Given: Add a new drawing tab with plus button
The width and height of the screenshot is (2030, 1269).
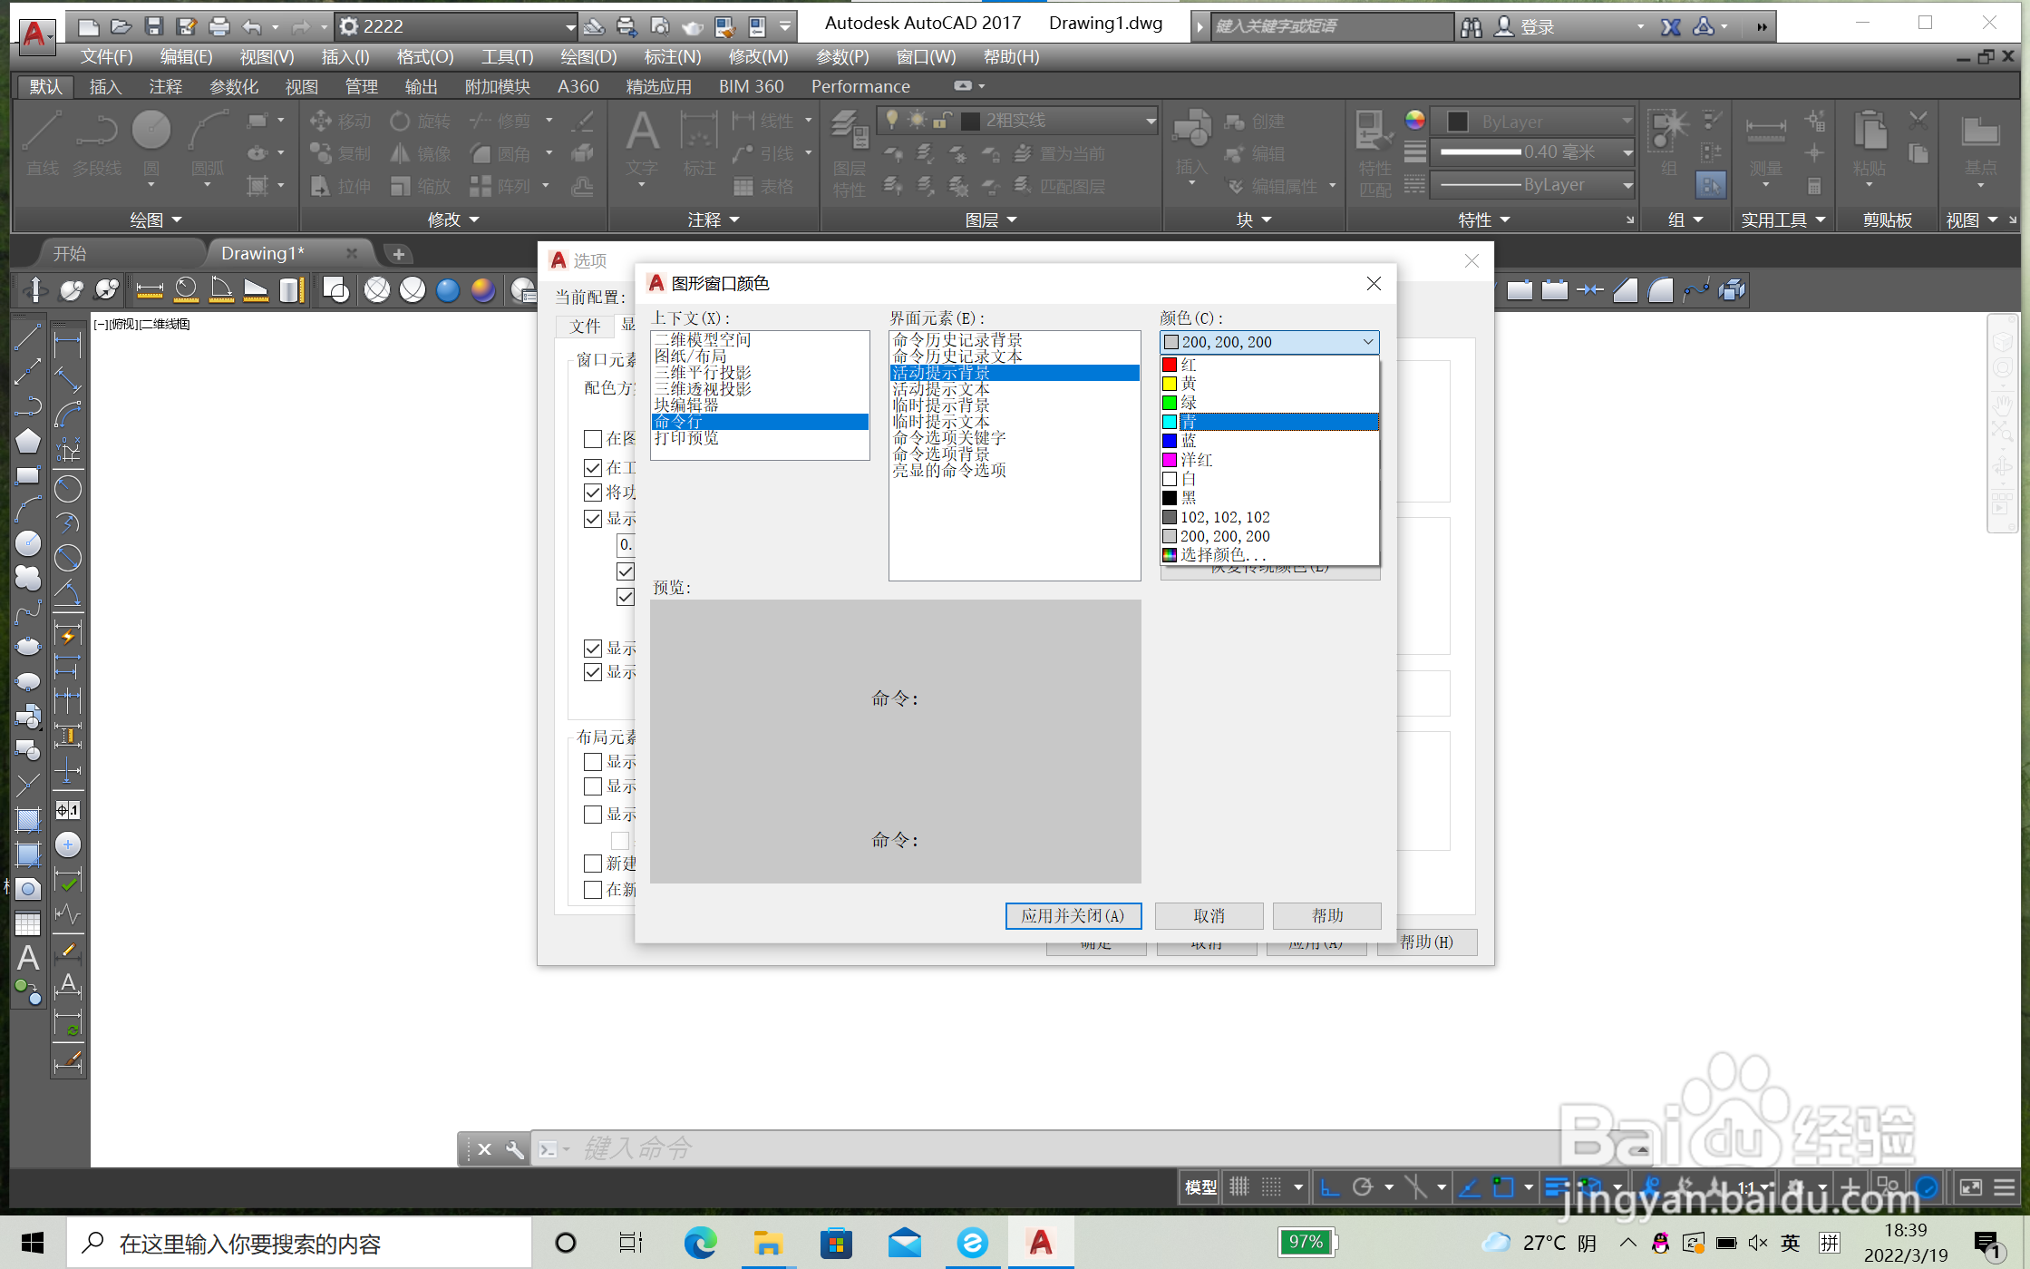Looking at the screenshot, I should (398, 254).
